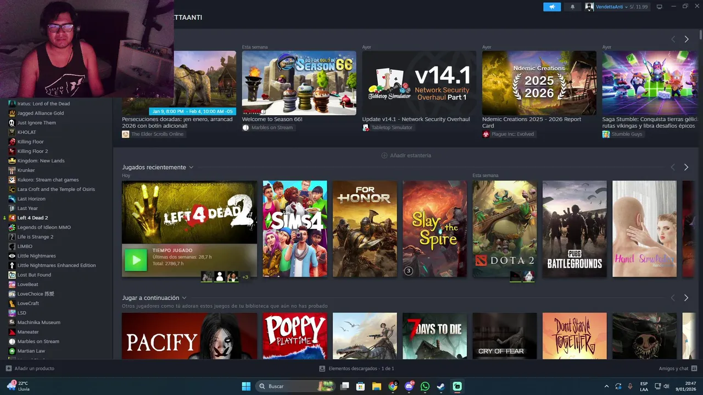The image size is (703, 395).
Task: Open Ndemic Creations 2025-2026 Report Card news
Action: point(539,83)
